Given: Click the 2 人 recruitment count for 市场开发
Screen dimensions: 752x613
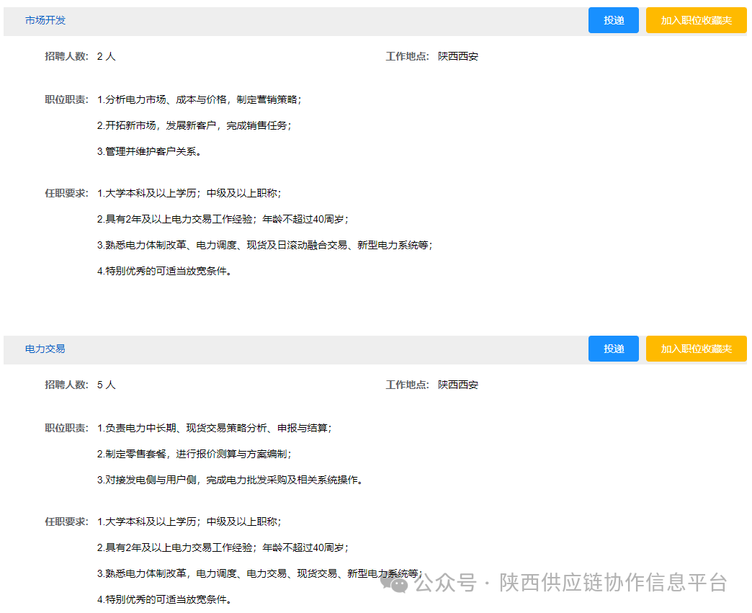Looking at the screenshot, I should 106,56.
